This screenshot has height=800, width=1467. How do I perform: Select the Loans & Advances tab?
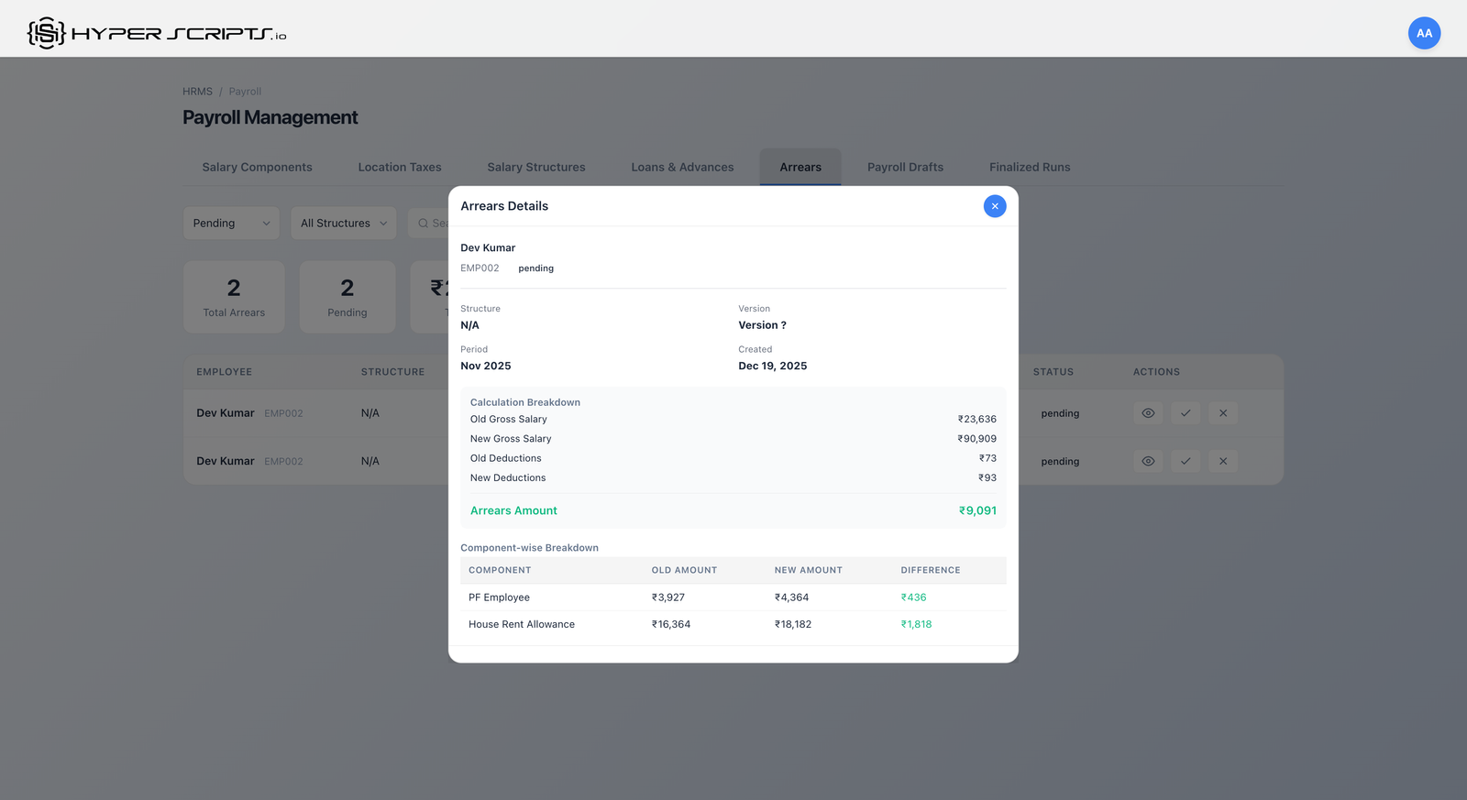click(x=682, y=168)
